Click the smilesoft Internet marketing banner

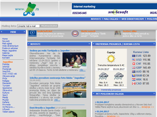click(x=114, y=9)
